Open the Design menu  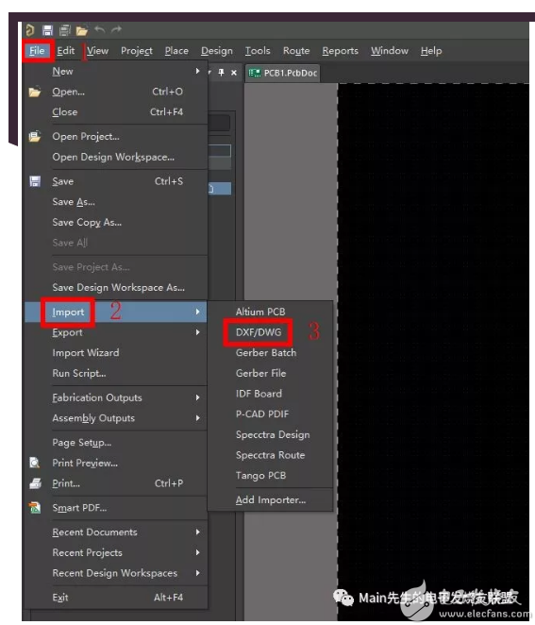tap(217, 51)
